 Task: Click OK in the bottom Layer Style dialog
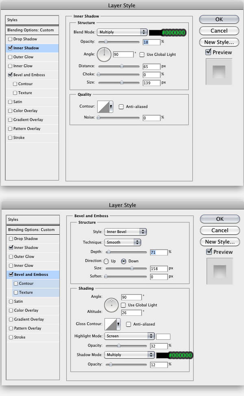pos(220,219)
